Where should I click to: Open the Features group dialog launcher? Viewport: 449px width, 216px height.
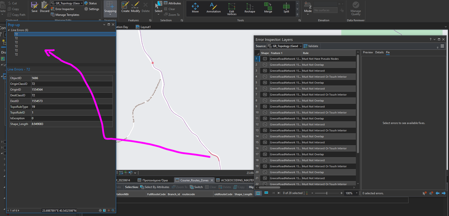click(x=150, y=20)
